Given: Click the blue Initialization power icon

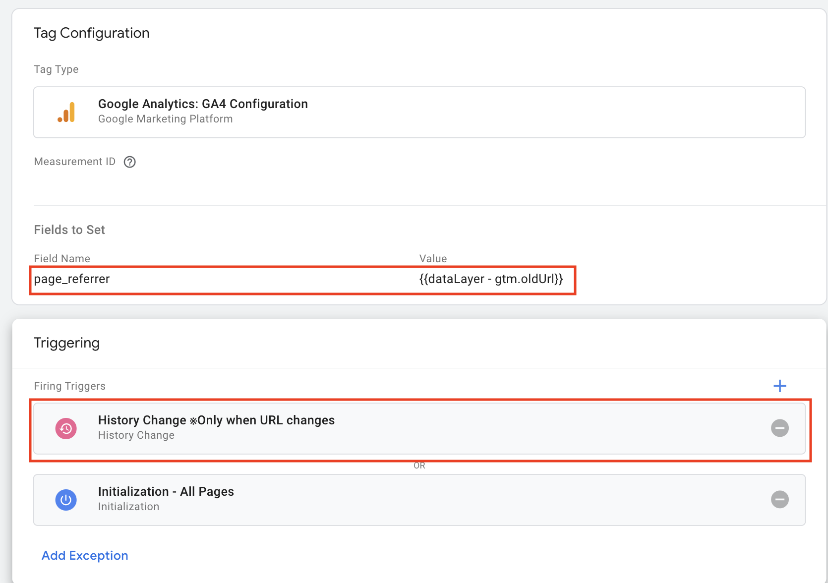Looking at the screenshot, I should click(66, 500).
